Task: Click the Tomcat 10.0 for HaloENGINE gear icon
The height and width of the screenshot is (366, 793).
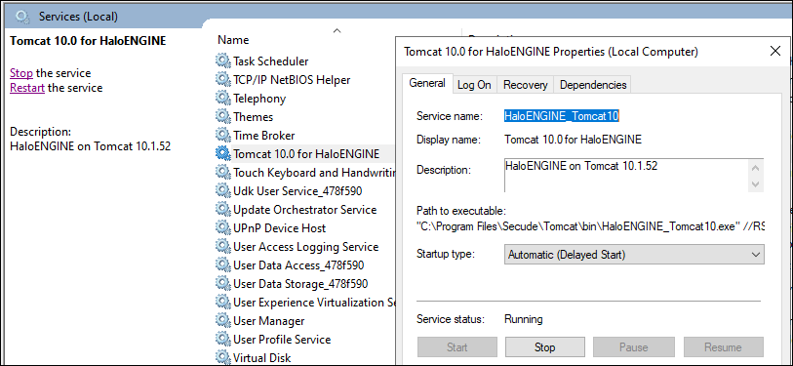Action: pyautogui.click(x=222, y=153)
